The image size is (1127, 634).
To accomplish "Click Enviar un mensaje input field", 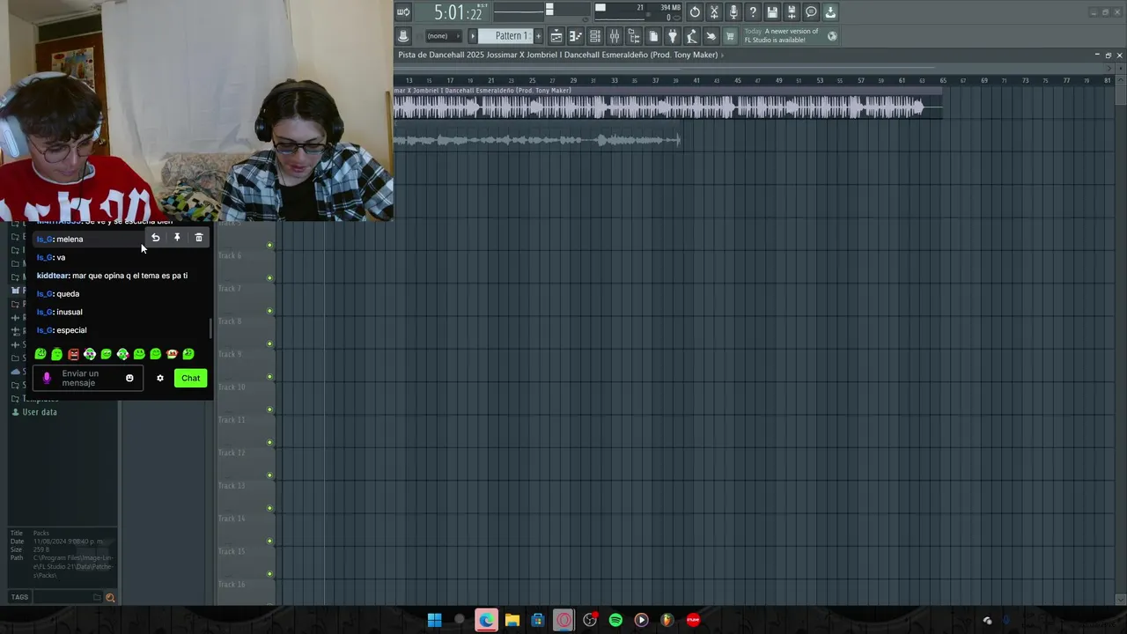I will (88, 379).
